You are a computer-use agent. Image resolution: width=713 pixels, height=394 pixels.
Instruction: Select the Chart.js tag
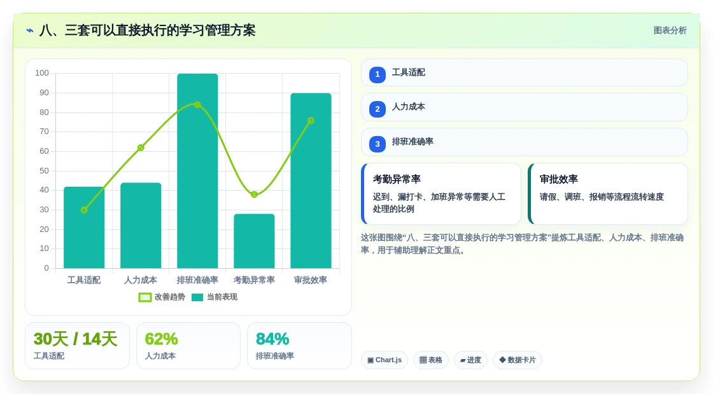(x=385, y=360)
